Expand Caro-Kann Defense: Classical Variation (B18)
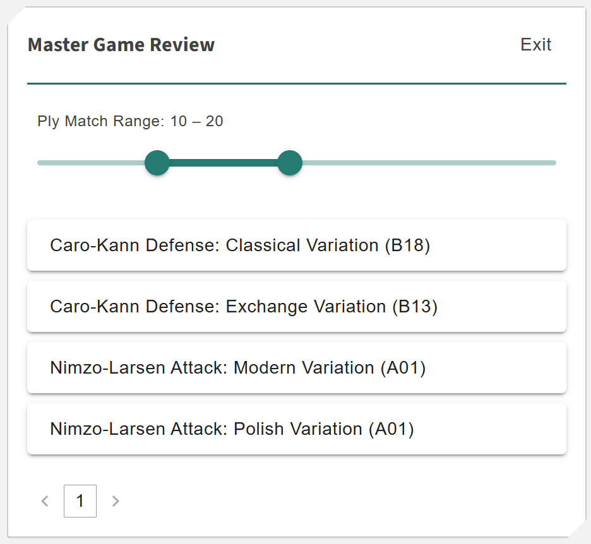The width and height of the screenshot is (591, 544). tap(296, 245)
